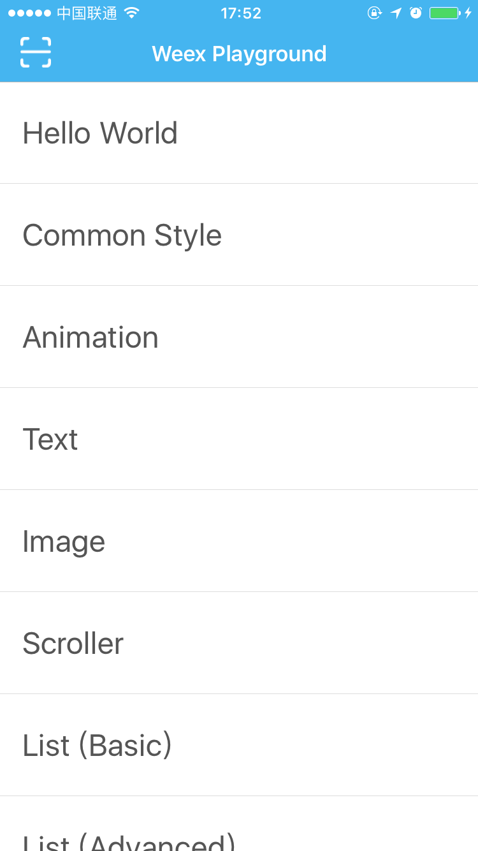Choose the List (Basic) entry
Image resolution: width=478 pixels, height=851 pixels.
tap(239, 745)
